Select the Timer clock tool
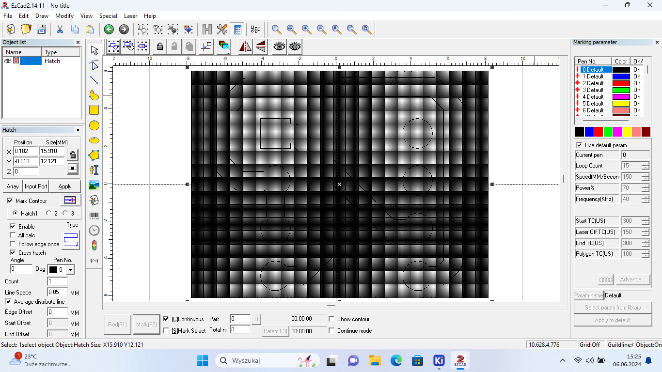The image size is (662, 372). pos(94,231)
